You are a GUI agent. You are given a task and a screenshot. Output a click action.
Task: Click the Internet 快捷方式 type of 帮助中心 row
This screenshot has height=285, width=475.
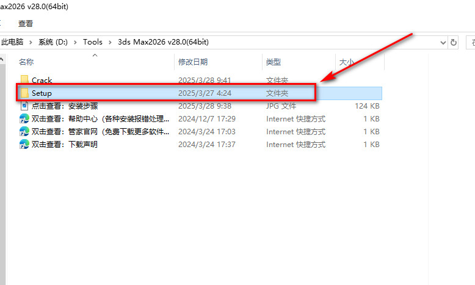pyautogui.click(x=296, y=119)
